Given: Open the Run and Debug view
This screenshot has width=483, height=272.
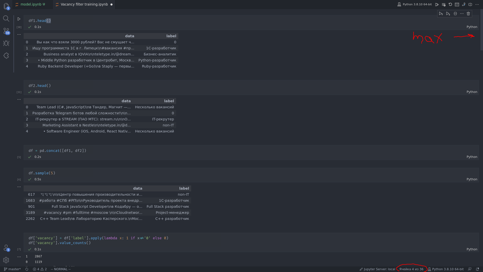Looking at the screenshot, I should tap(6, 43).
